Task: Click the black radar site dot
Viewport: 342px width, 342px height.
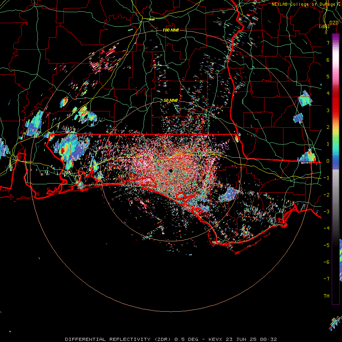Action: tap(171, 171)
